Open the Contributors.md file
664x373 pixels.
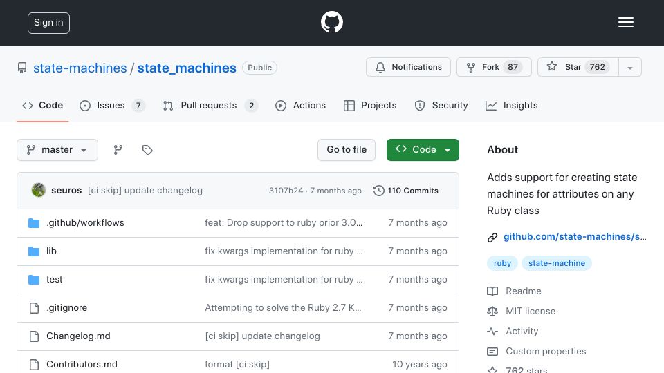82,365
